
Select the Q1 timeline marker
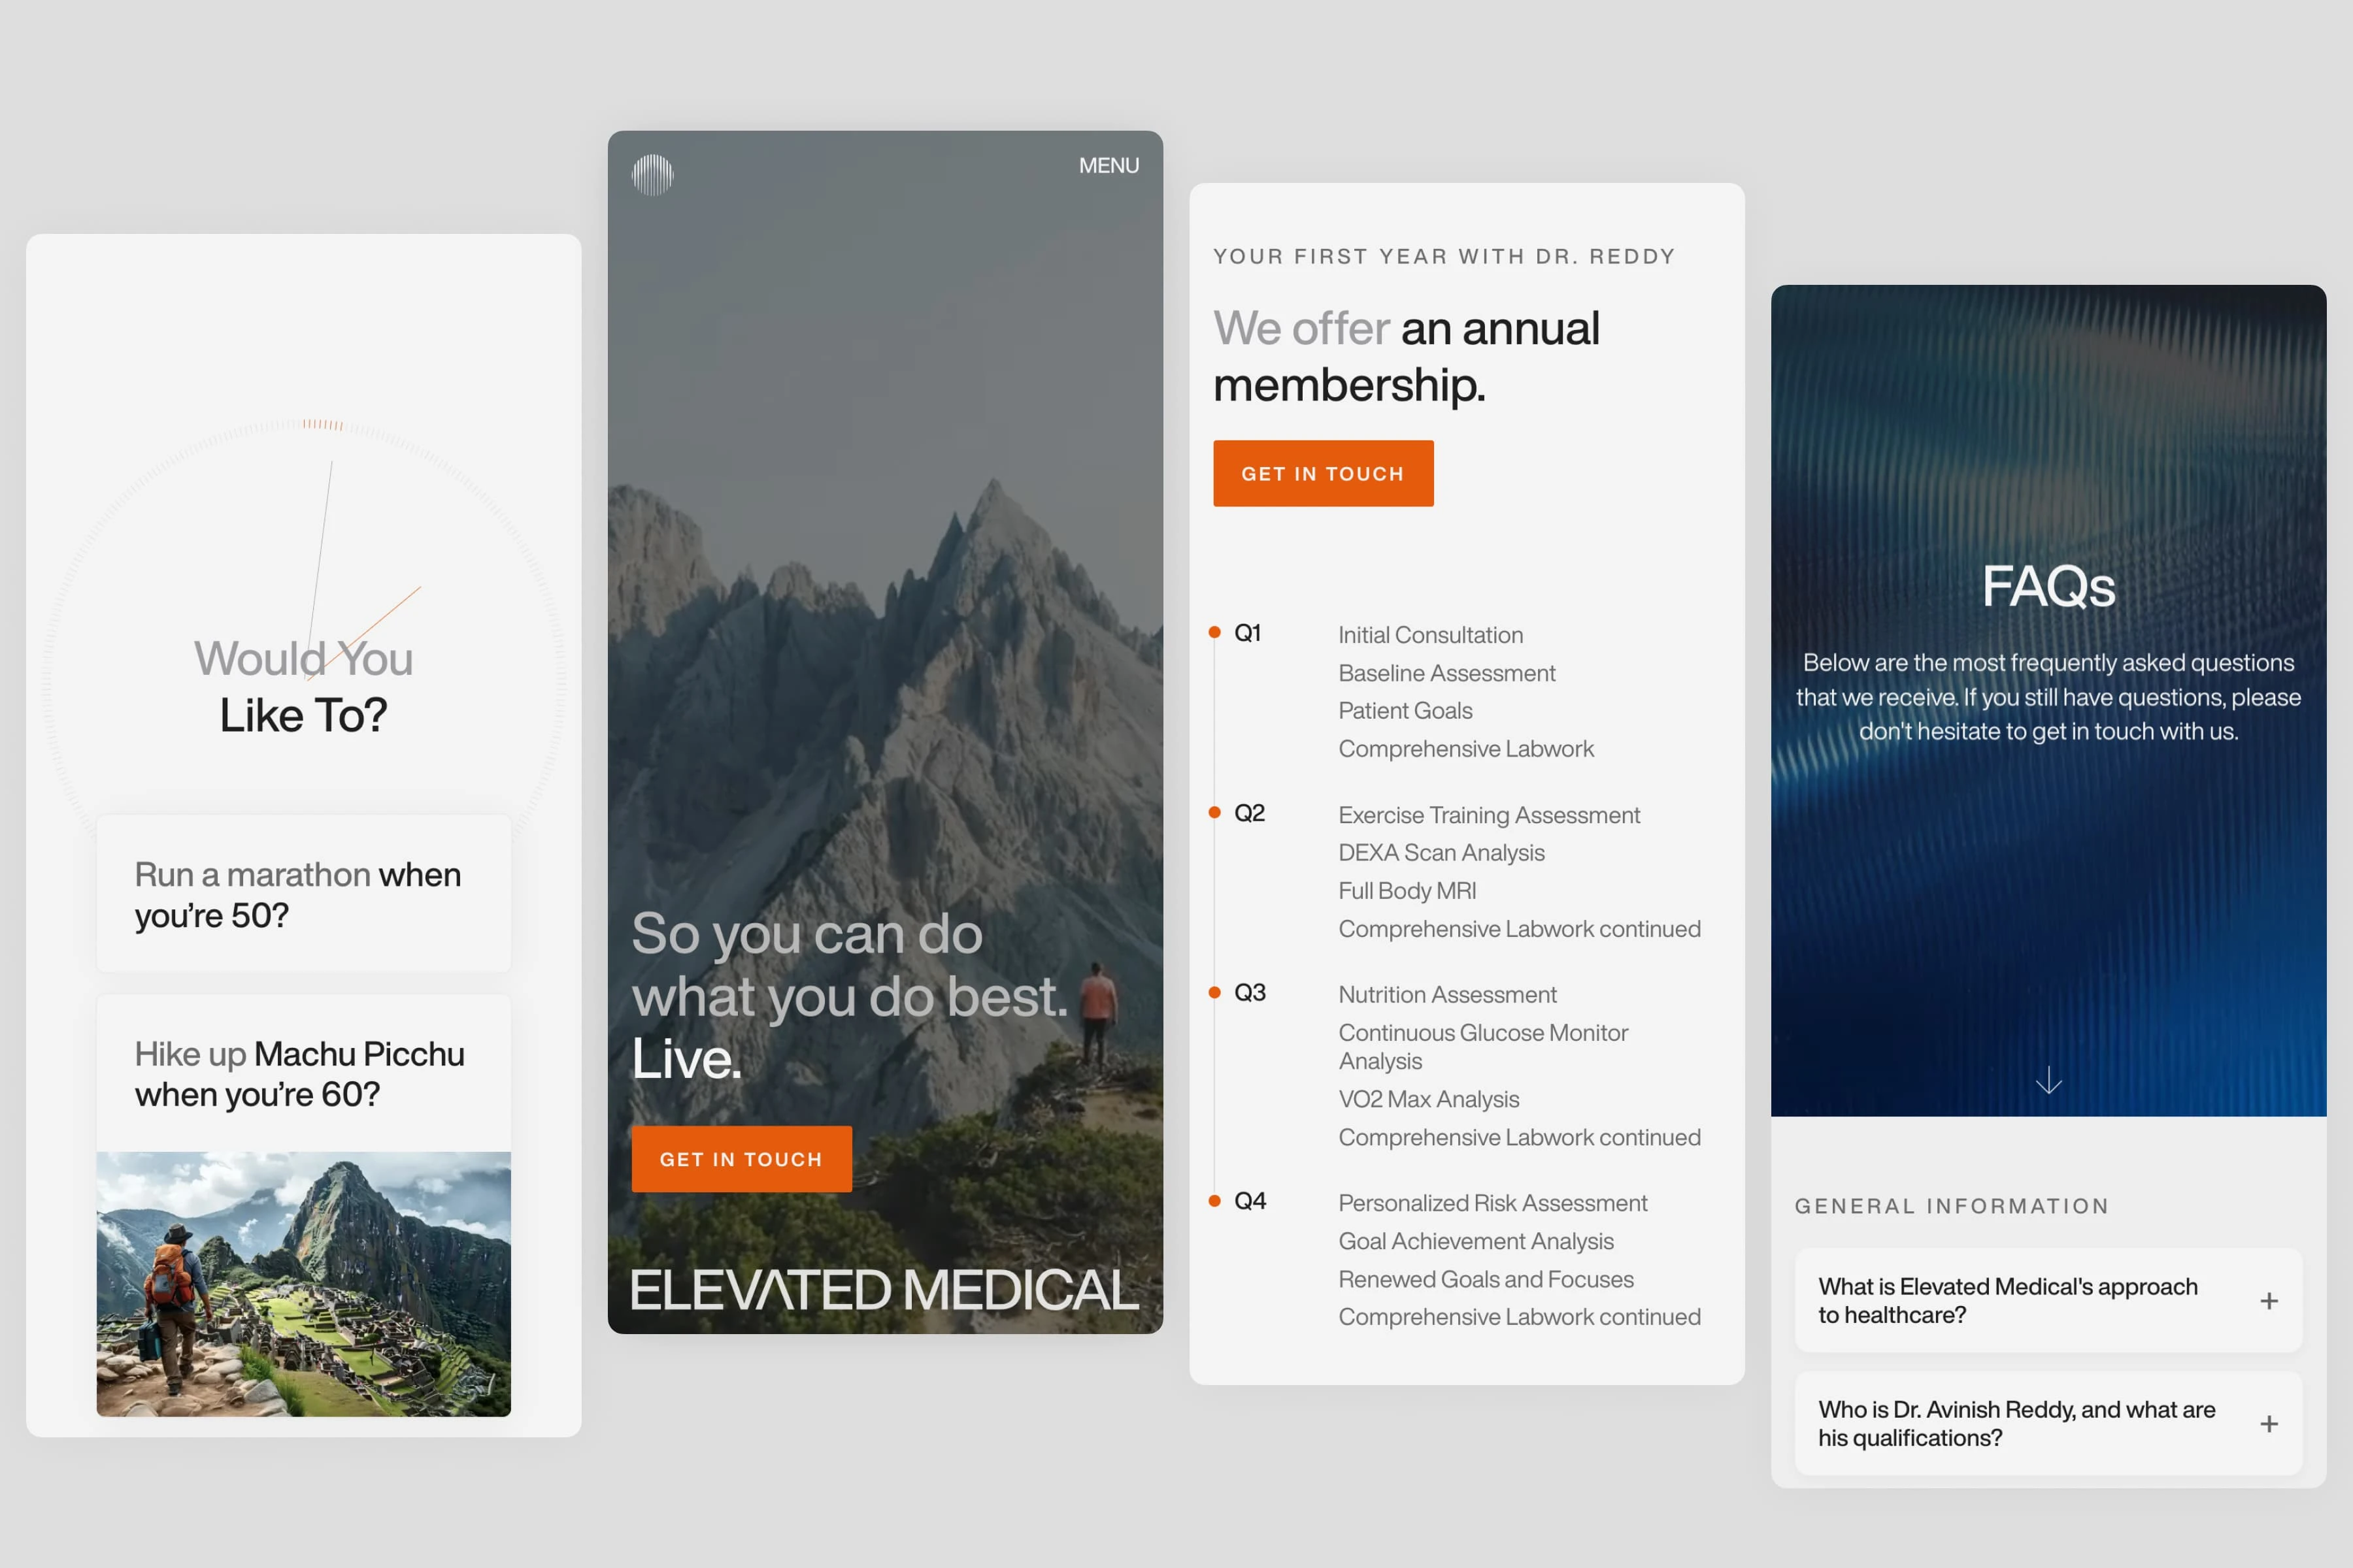pos(1214,632)
